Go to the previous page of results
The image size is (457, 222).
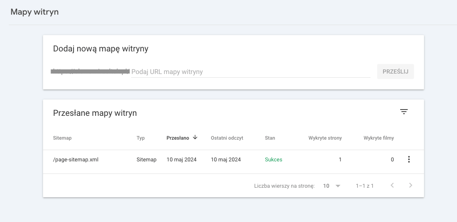[x=392, y=186]
